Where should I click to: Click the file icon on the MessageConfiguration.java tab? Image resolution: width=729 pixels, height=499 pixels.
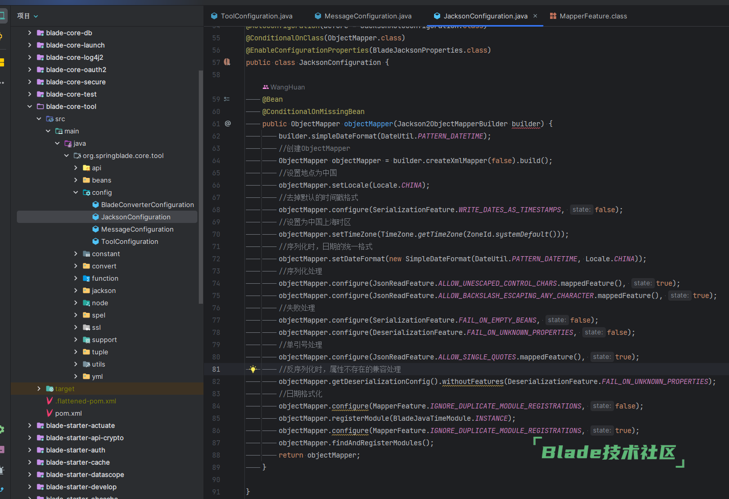click(318, 16)
